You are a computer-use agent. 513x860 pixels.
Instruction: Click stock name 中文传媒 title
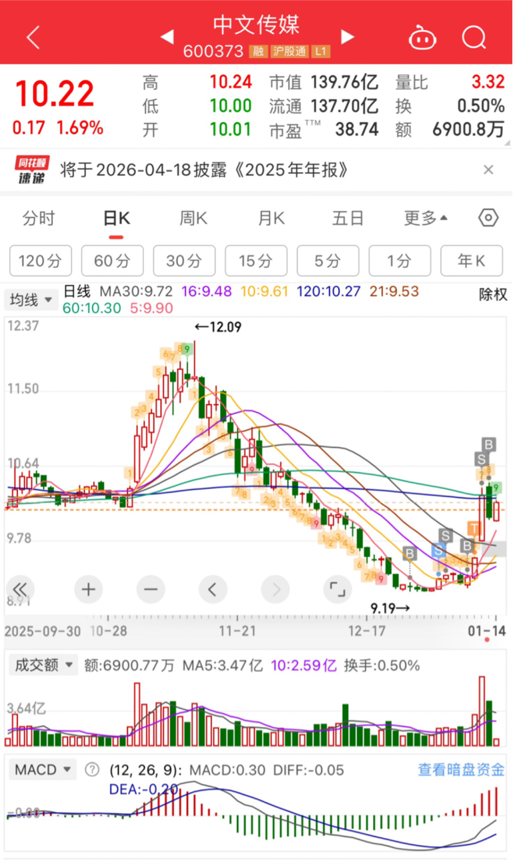(x=256, y=25)
